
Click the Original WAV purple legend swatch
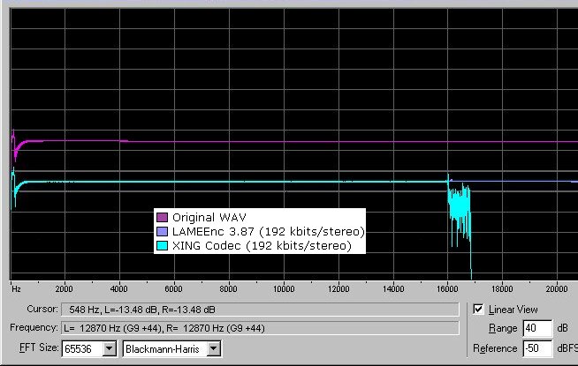163,217
